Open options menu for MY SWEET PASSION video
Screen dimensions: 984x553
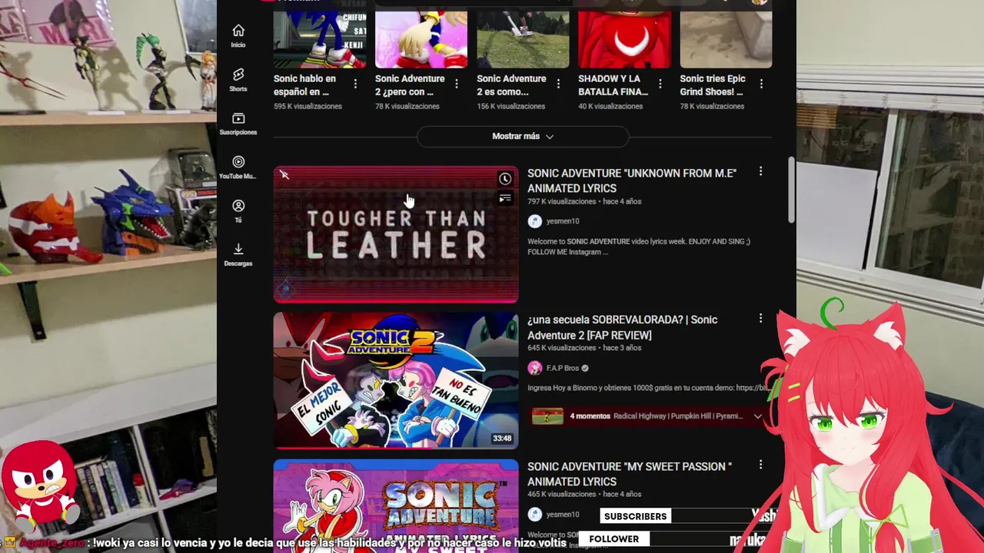point(760,465)
